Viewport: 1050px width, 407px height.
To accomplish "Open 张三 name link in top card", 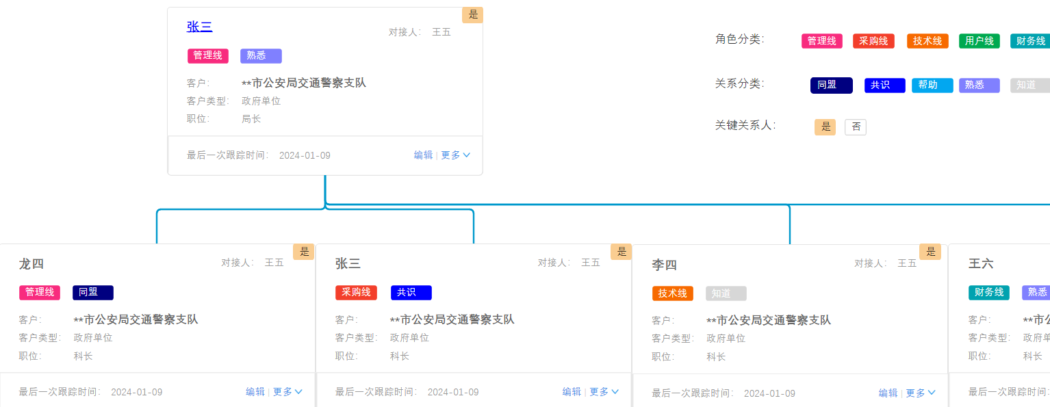I will (199, 27).
